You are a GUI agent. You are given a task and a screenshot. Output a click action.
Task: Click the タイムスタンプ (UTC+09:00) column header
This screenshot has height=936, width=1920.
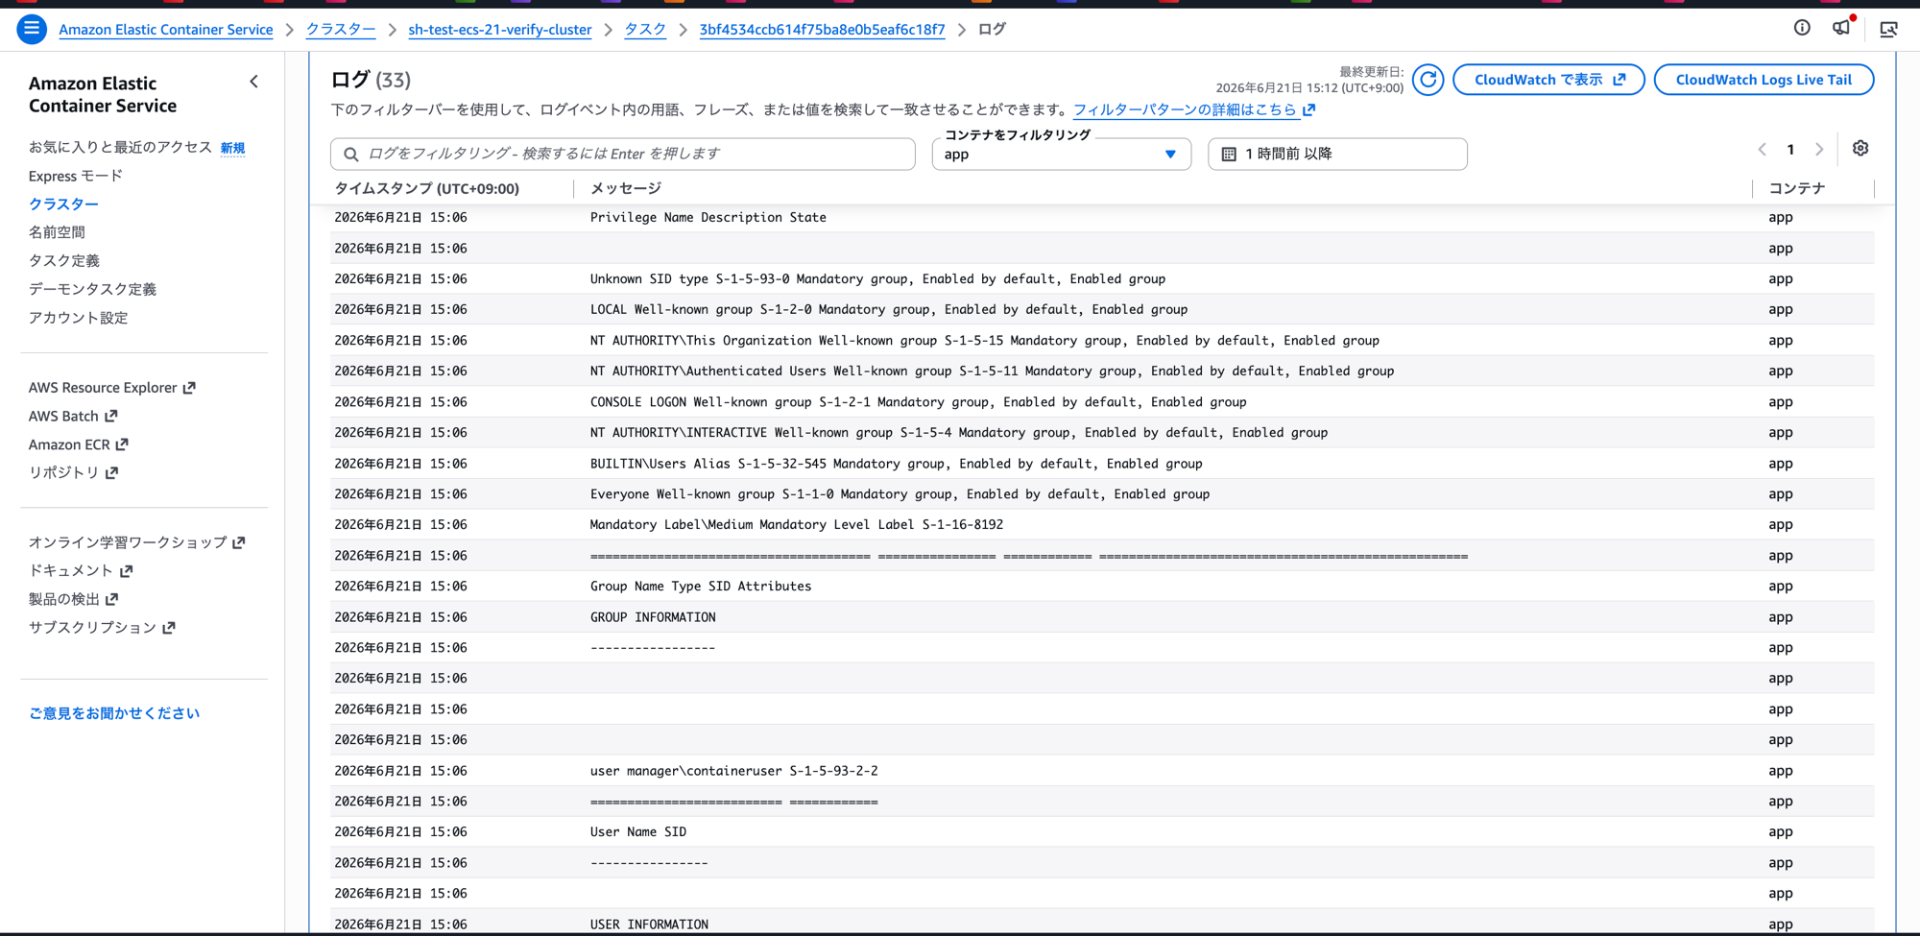[x=426, y=188]
